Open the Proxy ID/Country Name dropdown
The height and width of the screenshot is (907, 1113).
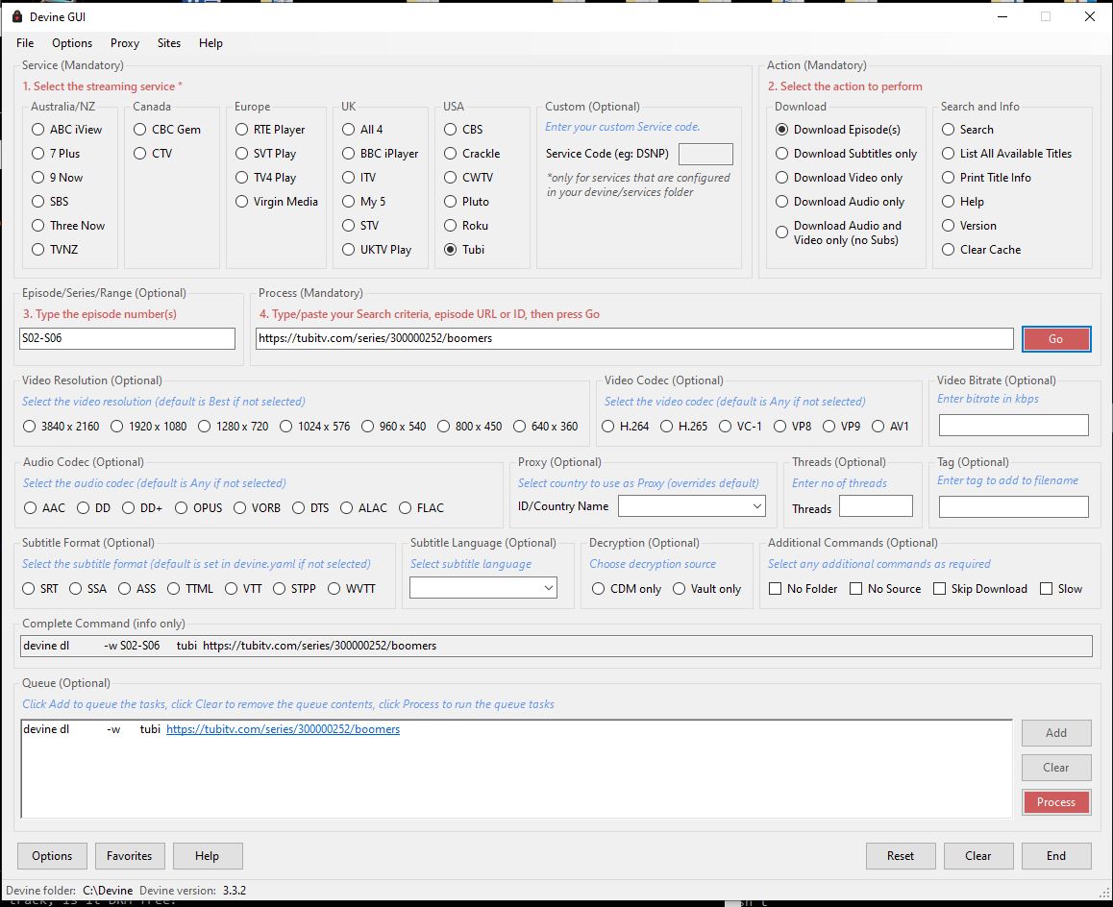(x=691, y=506)
